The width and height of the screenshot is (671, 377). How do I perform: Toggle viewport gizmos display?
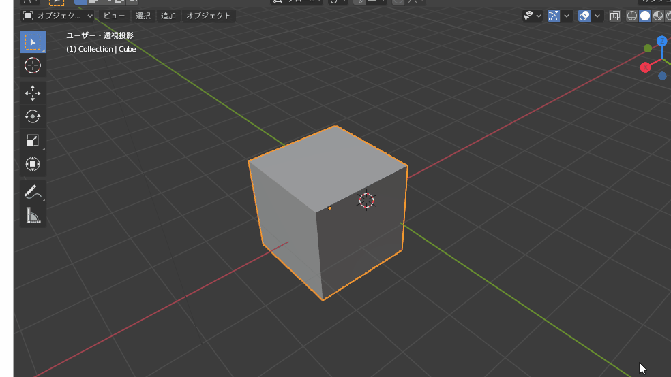[x=554, y=16]
